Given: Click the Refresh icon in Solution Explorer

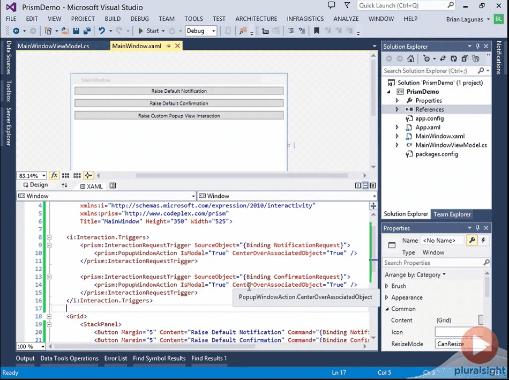Looking at the screenshot, I should pyautogui.click(x=453, y=59).
